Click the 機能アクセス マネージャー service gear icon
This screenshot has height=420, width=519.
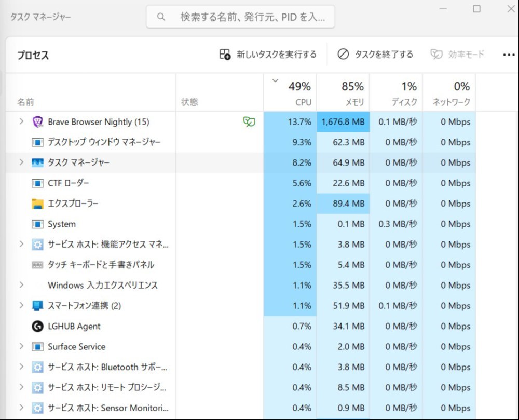pos(37,245)
